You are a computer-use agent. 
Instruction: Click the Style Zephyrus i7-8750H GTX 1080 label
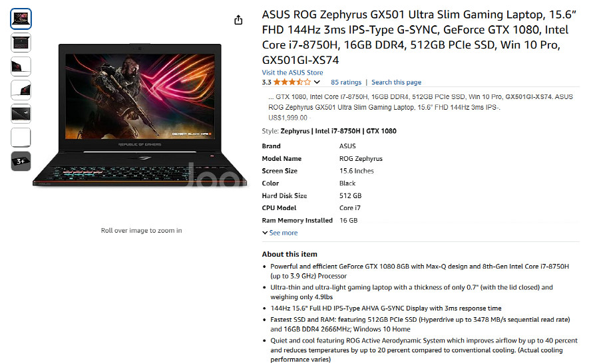pos(329,131)
